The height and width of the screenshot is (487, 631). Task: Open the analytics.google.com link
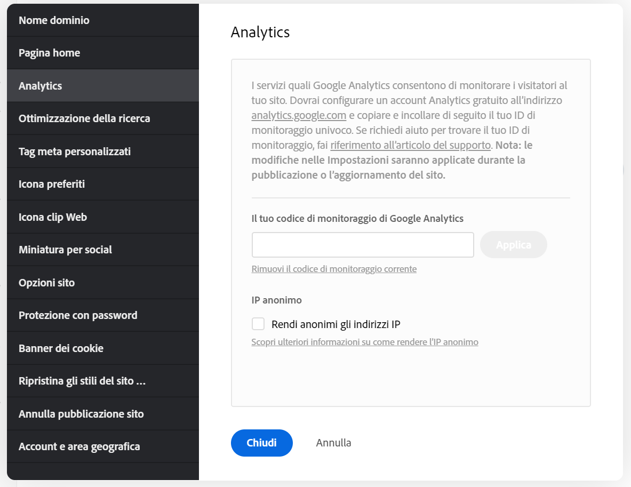[x=299, y=115]
